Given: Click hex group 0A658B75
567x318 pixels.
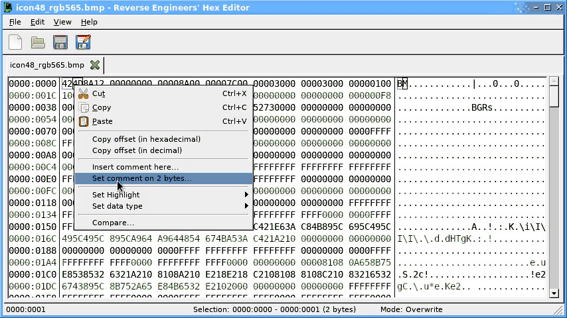Looking at the screenshot, I should (370, 262).
